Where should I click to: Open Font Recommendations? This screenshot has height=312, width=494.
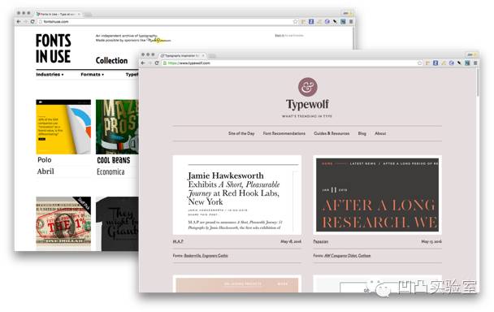(284, 133)
